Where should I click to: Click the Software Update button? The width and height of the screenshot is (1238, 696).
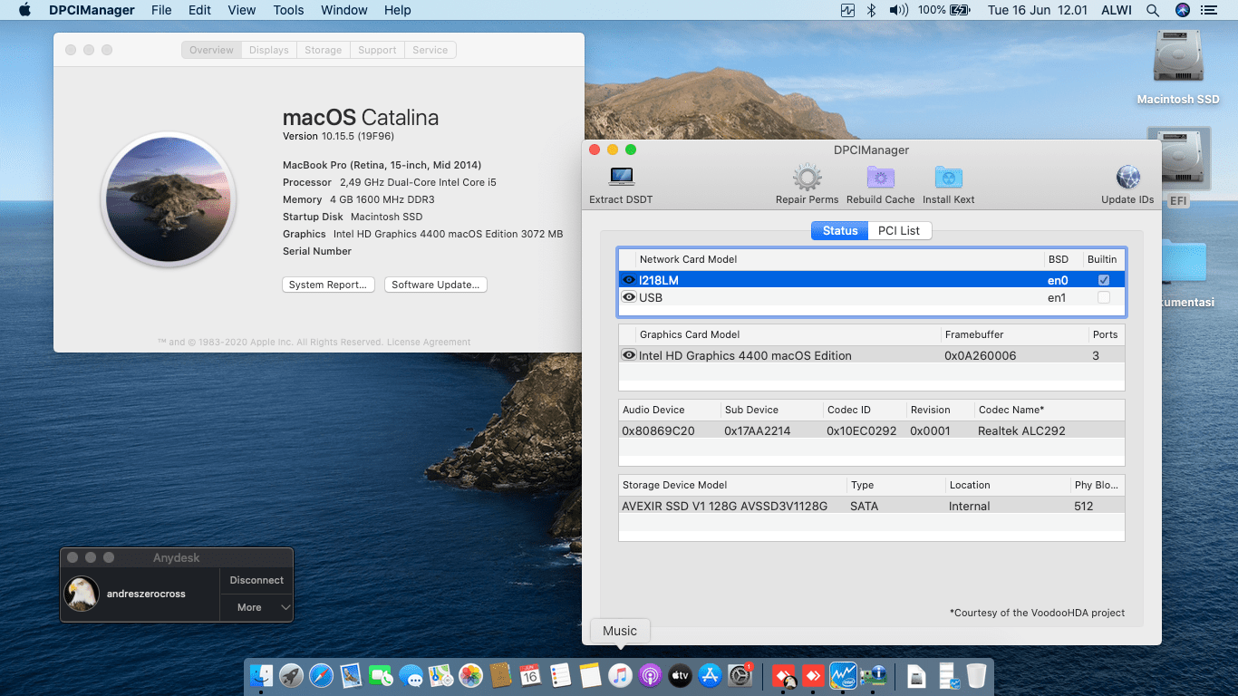(435, 285)
